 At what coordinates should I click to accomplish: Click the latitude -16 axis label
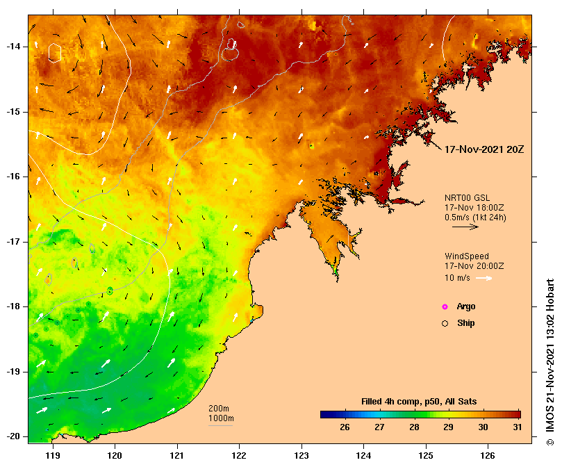(13, 177)
